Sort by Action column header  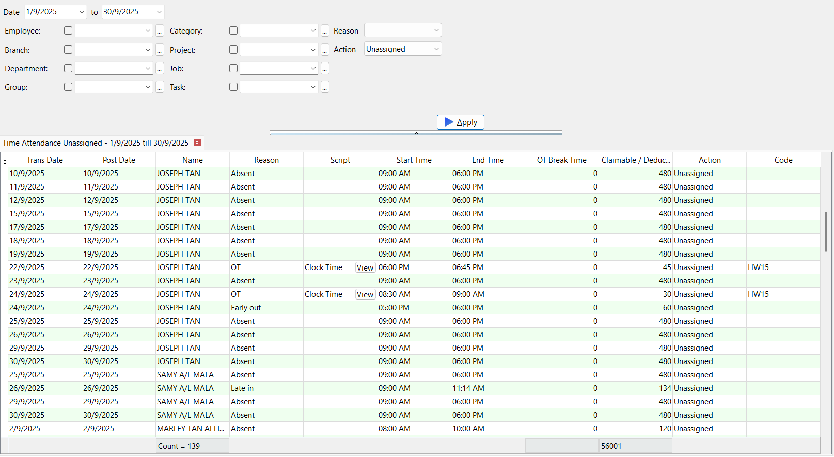(710, 160)
